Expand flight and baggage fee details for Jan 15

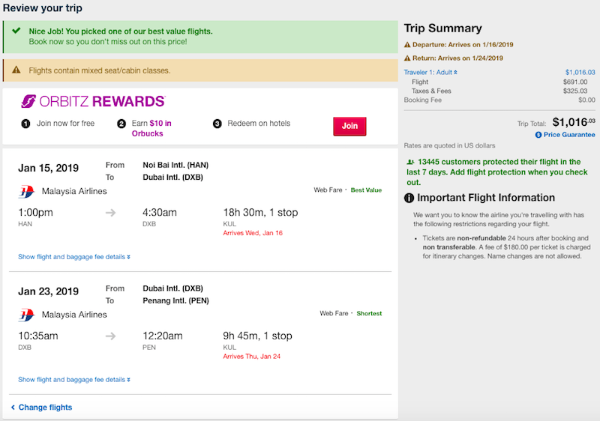point(74,257)
